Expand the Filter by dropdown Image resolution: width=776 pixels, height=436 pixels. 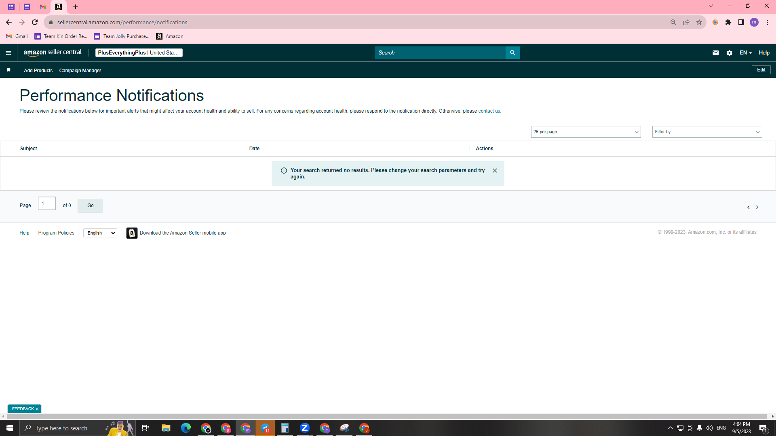pyautogui.click(x=707, y=132)
